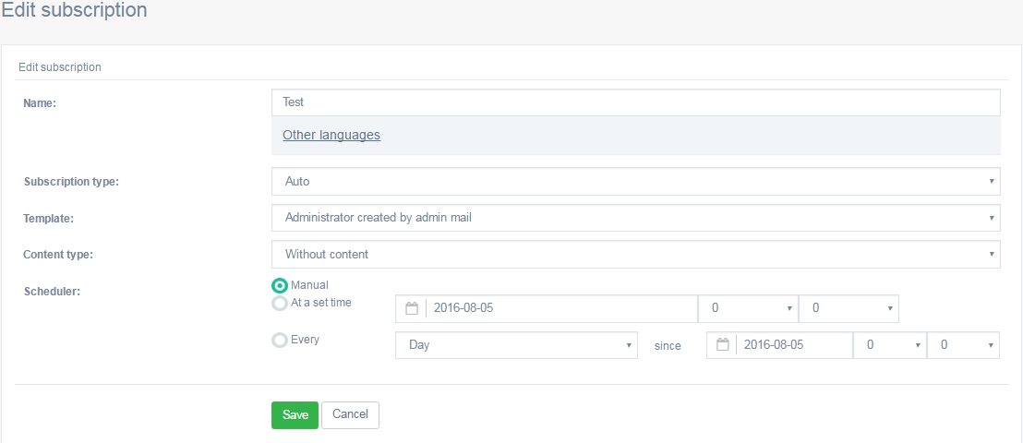The width and height of the screenshot is (1023, 443).
Task: Open the Subscription type dropdown
Action: [x=635, y=182]
